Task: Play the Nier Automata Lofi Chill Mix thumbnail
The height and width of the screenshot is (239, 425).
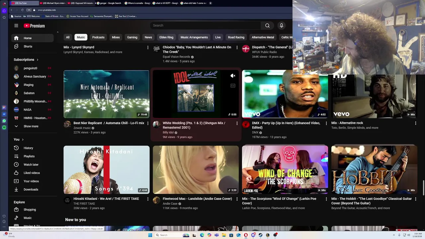Action: point(107,94)
